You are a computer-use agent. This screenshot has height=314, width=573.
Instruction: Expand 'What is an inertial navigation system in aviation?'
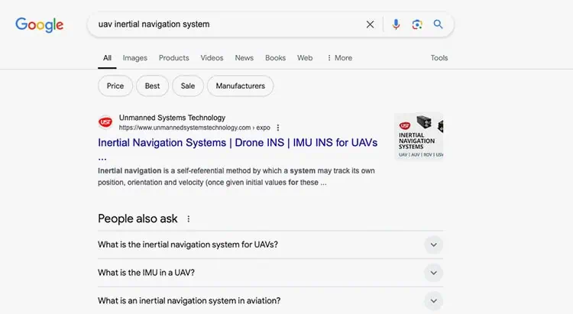[x=270, y=301]
